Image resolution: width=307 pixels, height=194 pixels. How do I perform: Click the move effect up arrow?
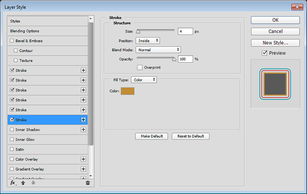(23, 183)
